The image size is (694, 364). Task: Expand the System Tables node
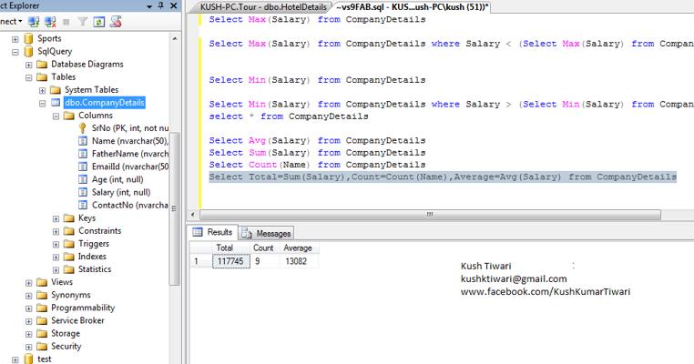pos(43,90)
